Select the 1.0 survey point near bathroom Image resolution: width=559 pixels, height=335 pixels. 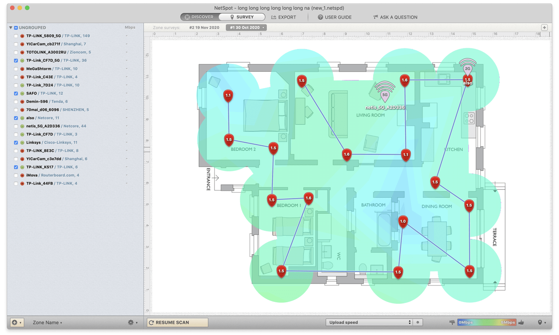tap(403, 222)
